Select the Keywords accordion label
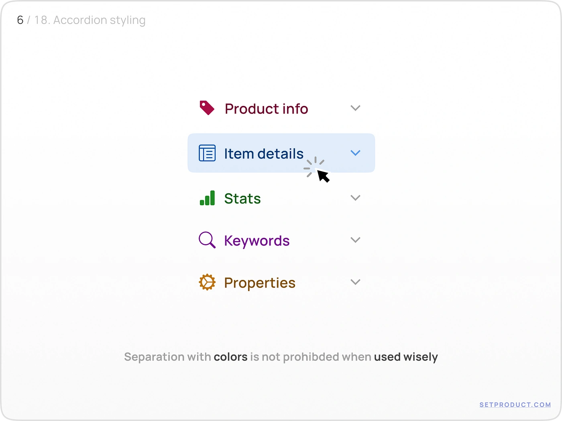The height and width of the screenshot is (421, 562). (x=257, y=241)
